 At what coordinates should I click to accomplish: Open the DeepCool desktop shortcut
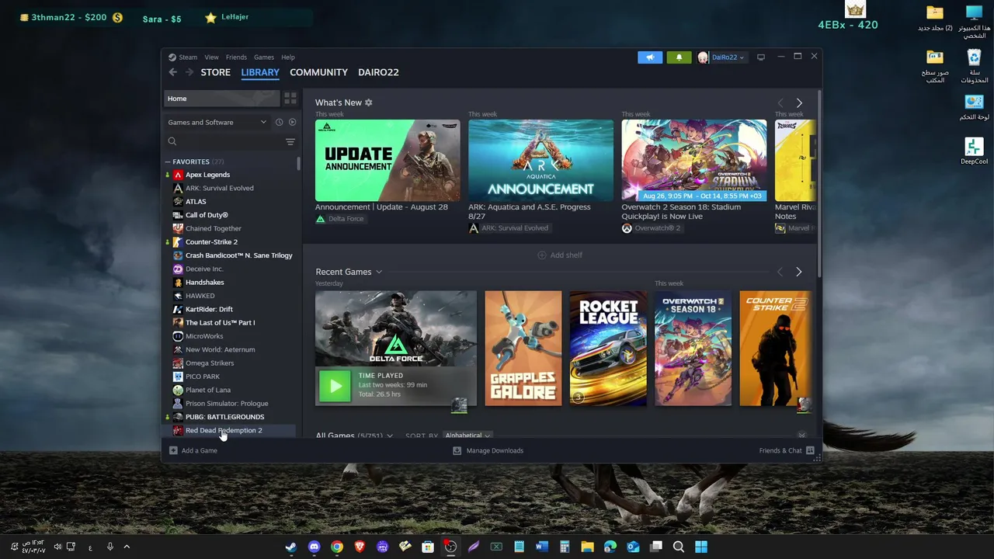974,151
